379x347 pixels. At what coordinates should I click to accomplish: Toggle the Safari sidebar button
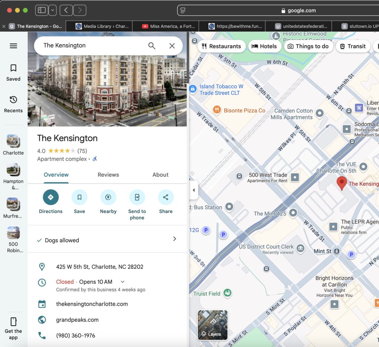point(41,10)
